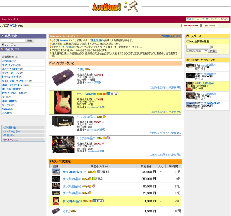Click the Auctions! gavel logo

coord(115,7)
